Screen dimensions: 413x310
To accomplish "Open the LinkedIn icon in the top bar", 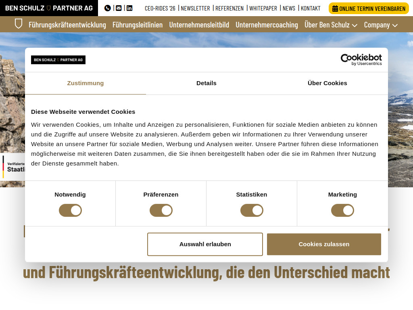I will point(129,8).
